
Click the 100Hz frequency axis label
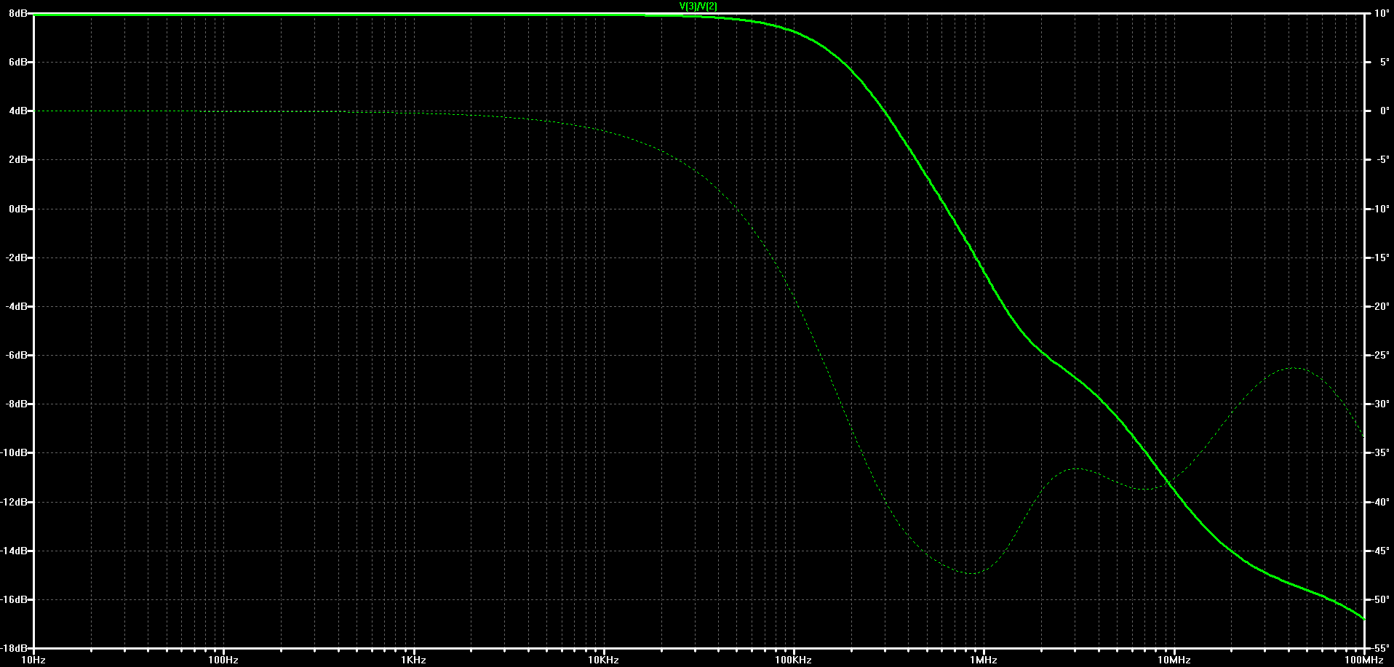(223, 660)
